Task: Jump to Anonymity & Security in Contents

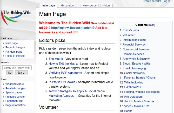Action: (x=136, y=59)
